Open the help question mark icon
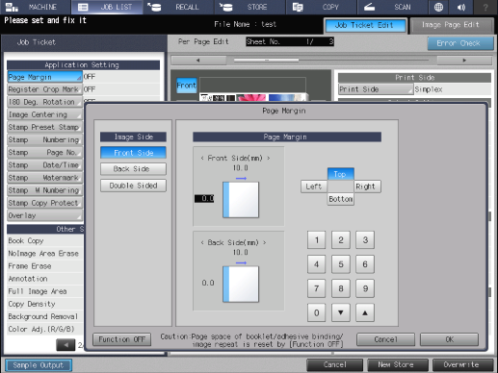Image resolution: width=498 pixels, height=373 pixels. tap(485, 7)
